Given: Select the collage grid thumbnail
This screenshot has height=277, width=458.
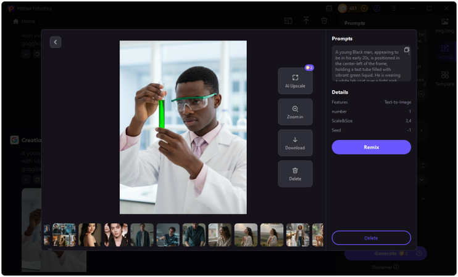Looking at the screenshot, I should [x=64, y=235].
